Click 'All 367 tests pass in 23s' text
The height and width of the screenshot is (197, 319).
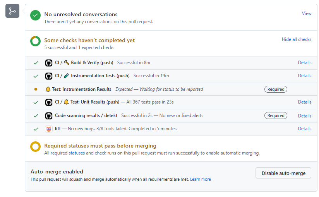150,102
